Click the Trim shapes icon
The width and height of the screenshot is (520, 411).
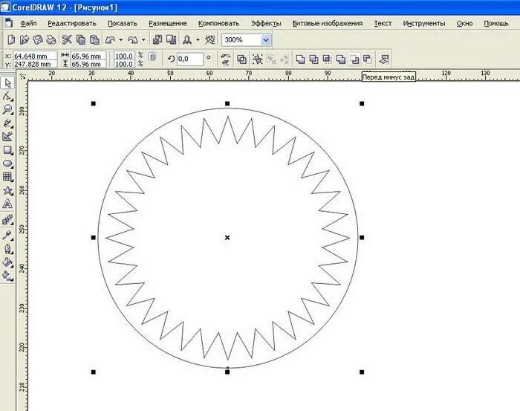coord(313,59)
